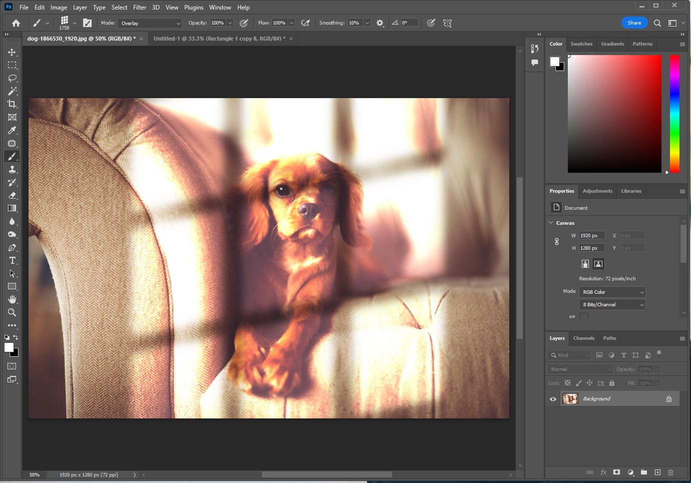Open the Image menu
The width and height of the screenshot is (691, 483).
click(59, 8)
